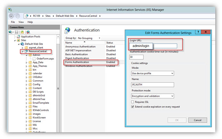Click the Save floppy icon in Connections toolbar
Screen dimensions: 222x139
[17, 32]
